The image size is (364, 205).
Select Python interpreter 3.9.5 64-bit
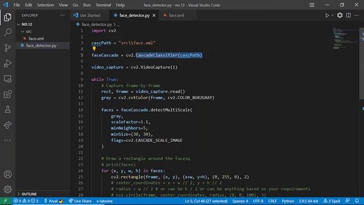click(x=308, y=201)
